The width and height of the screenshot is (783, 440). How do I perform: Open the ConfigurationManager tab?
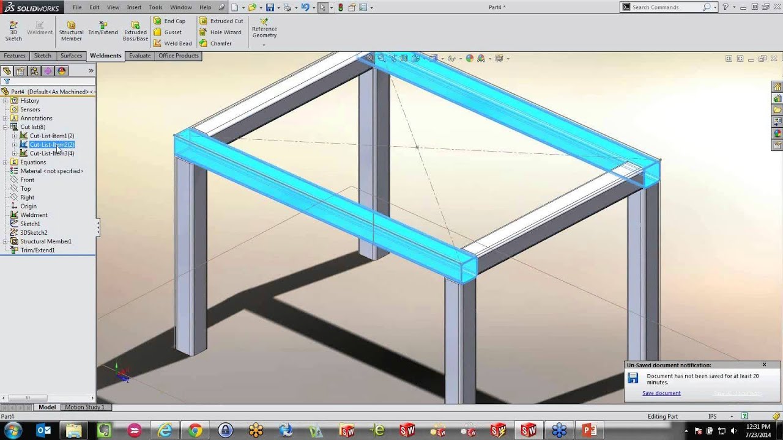(x=34, y=71)
